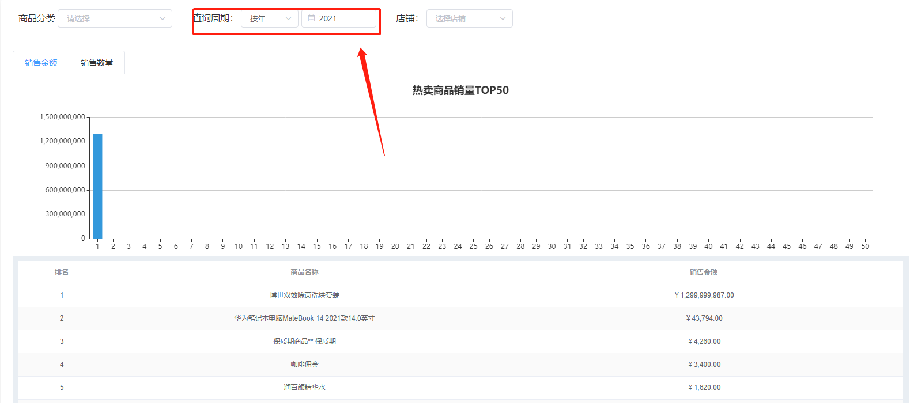Switch to the 销售数量 tab
The image size is (914, 403).
click(97, 63)
